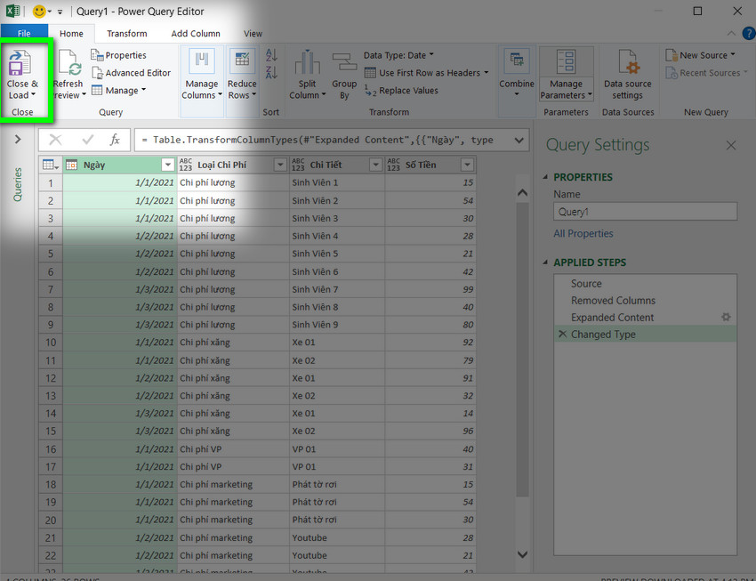Screen dimensions: 756x581
Task: Expand the formula bar with the chevron
Action: point(519,141)
